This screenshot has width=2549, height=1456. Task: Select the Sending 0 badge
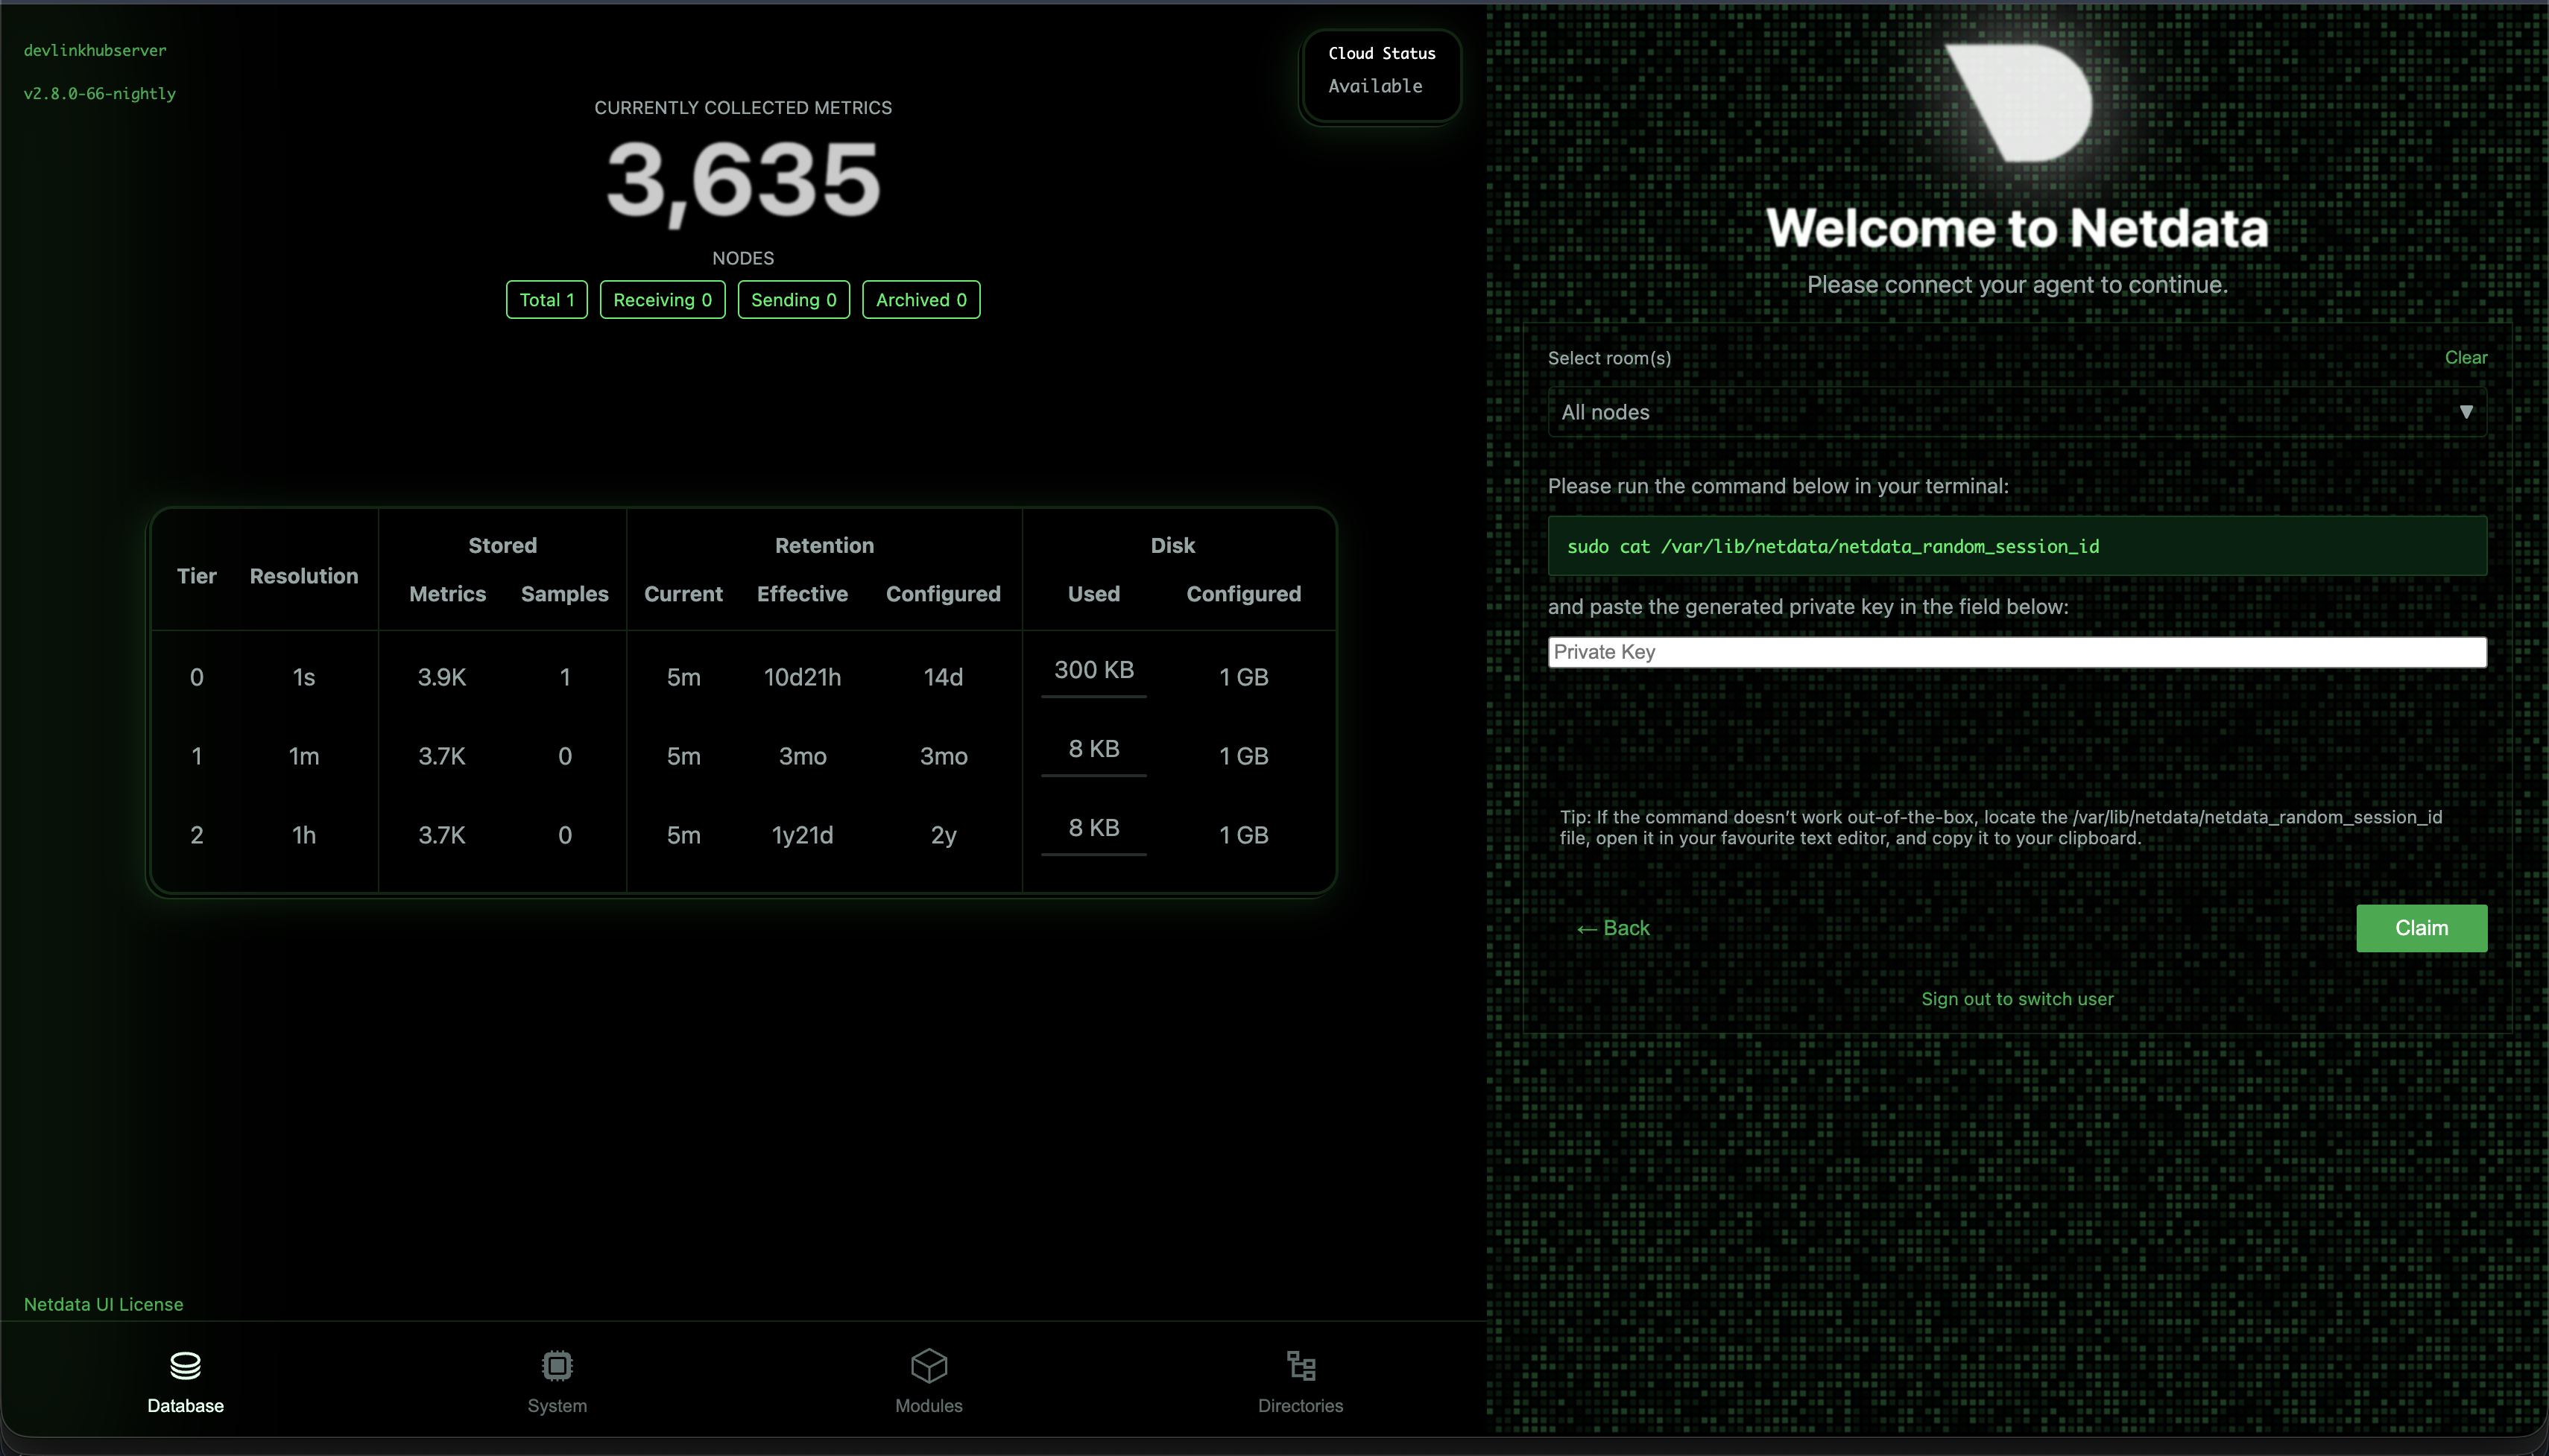click(x=793, y=300)
